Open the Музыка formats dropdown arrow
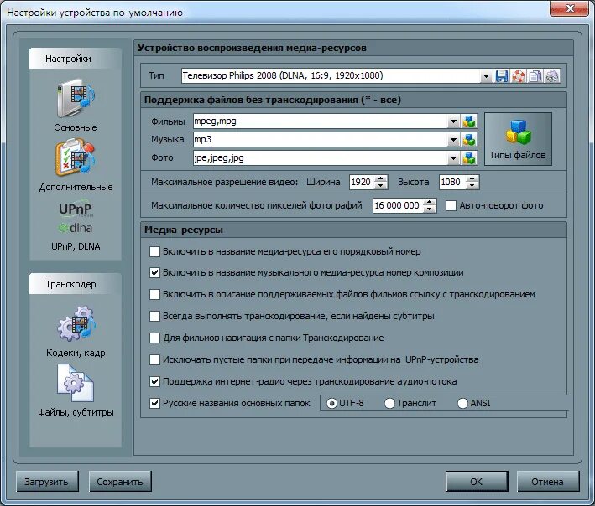 [453, 140]
